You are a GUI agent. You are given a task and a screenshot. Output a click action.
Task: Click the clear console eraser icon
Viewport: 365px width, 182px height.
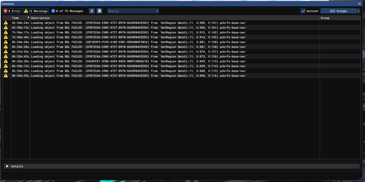point(92,11)
